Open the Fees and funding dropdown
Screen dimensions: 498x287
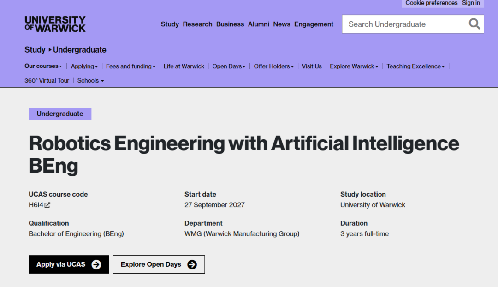click(x=130, y=66)
